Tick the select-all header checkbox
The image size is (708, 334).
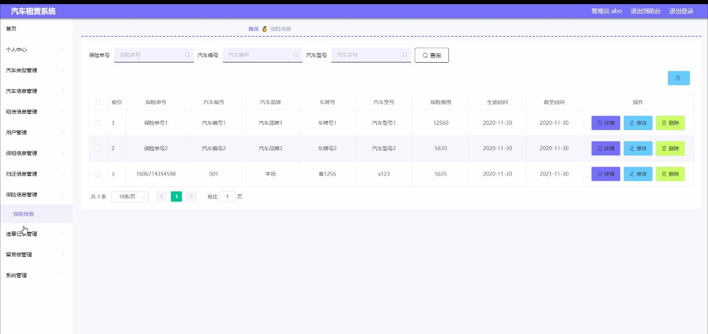point(98,103)
